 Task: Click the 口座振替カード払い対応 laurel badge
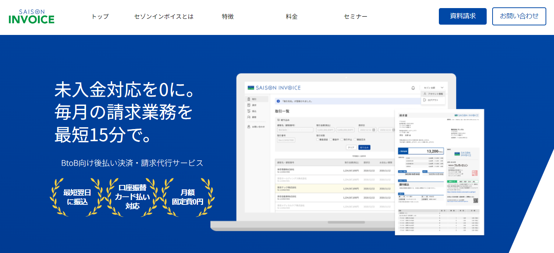tap(132, 197)
